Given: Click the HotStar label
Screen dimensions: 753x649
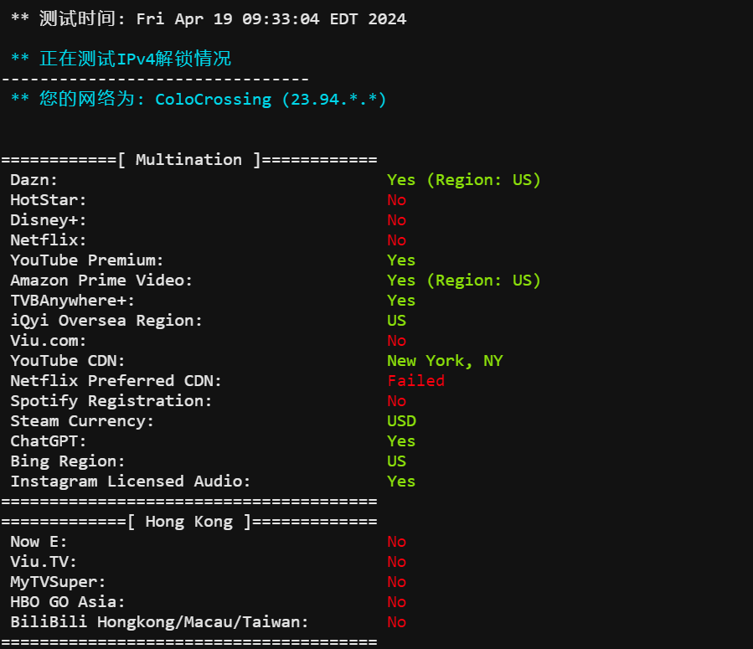Looking at the screenshot, I should [x=48, y=200].
